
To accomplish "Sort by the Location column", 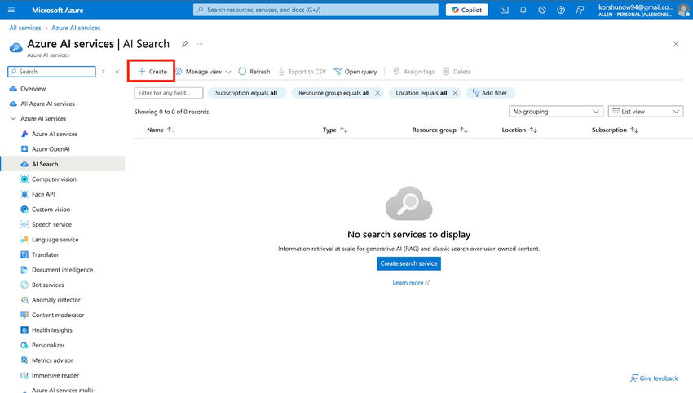I will 519,130.
